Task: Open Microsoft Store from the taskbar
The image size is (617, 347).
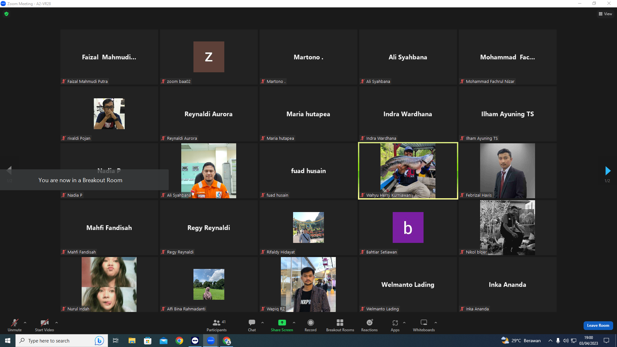Action: [x=148, y=341]
